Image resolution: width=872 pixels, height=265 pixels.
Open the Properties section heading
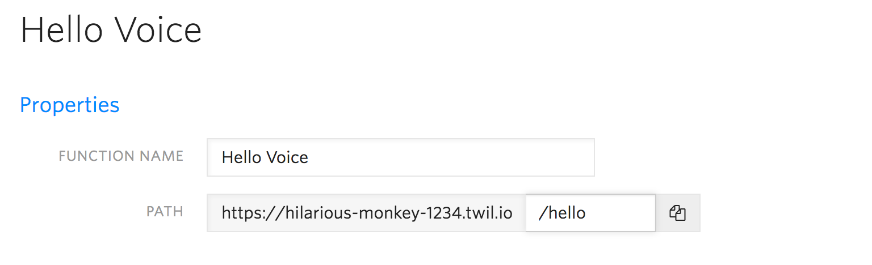tap(70, 105)
